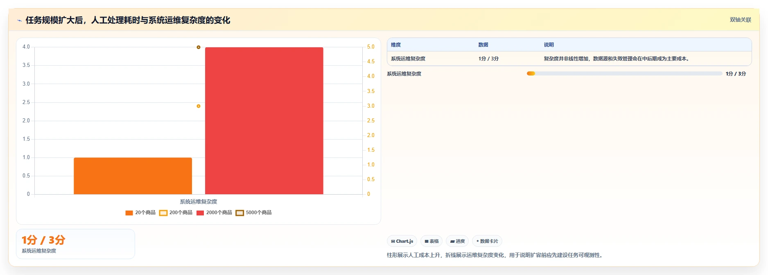The image size is (768, 275).
Task: Click the 复杂度并非线性增加 description cell
Action: [617, 59]
